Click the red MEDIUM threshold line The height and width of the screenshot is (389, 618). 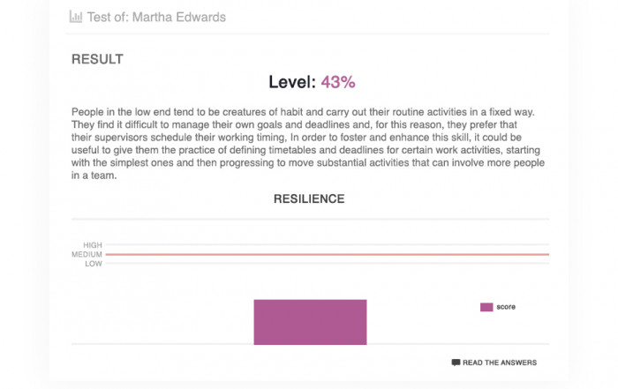[x=328, y=254]
